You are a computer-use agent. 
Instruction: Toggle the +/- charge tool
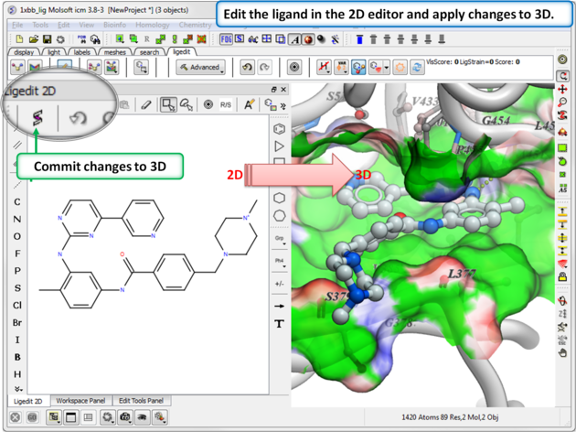tap(279, 284)
